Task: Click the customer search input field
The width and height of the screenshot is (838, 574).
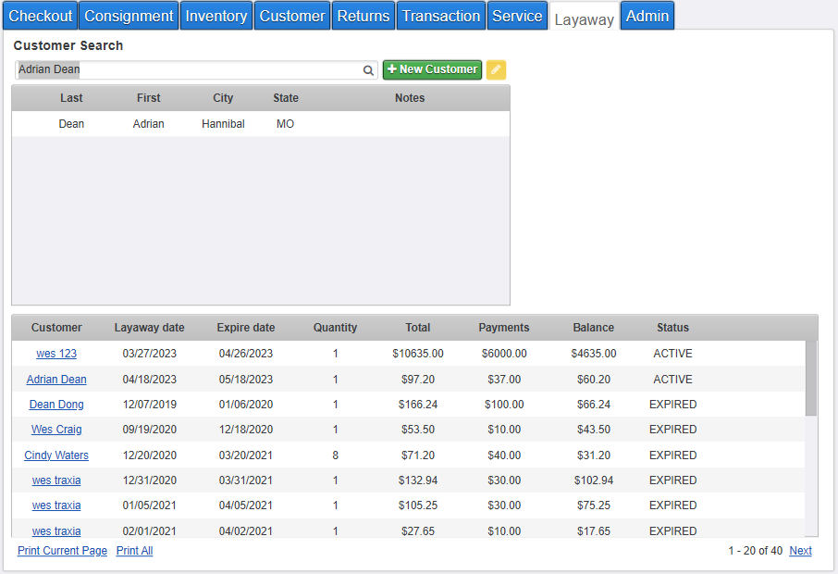Action: coord(185,69)
